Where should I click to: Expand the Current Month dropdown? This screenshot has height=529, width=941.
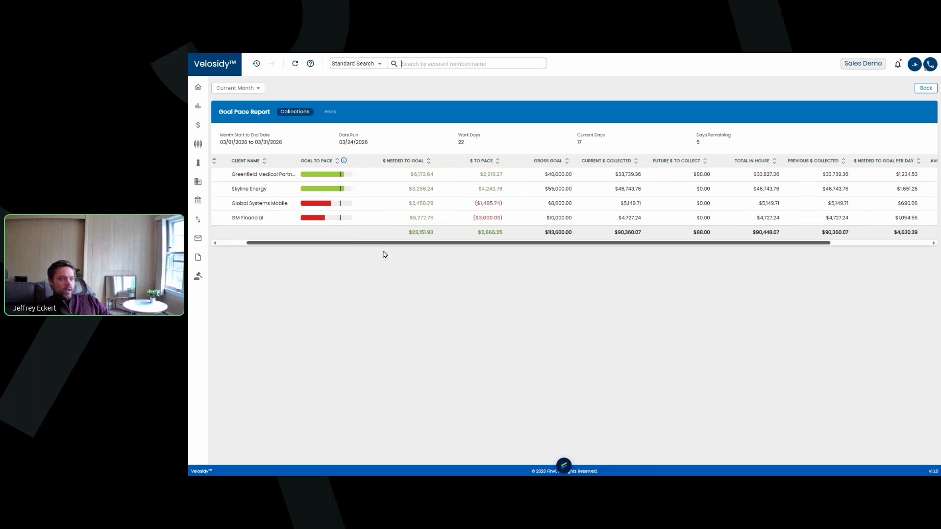coord(238,88)
